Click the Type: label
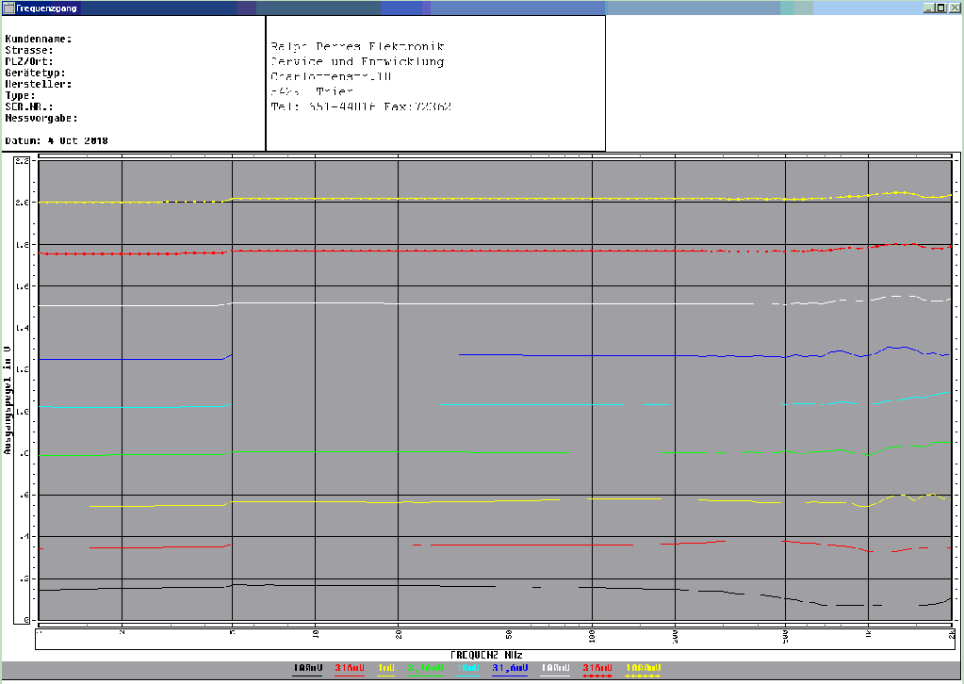964x684 pixels. click(x=20, y=96)
